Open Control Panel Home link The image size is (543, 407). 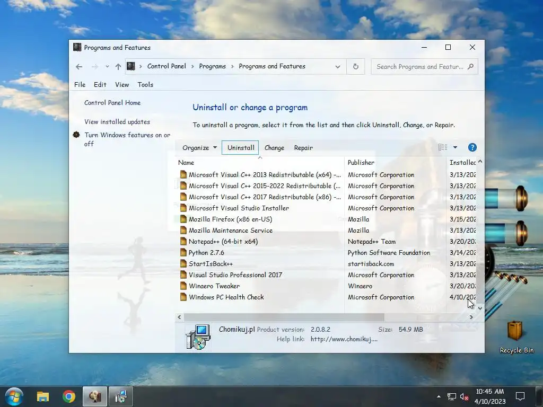point(112,103)
